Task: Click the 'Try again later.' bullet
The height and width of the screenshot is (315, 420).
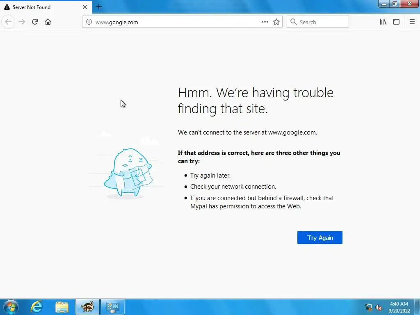Action: [210, 176]
